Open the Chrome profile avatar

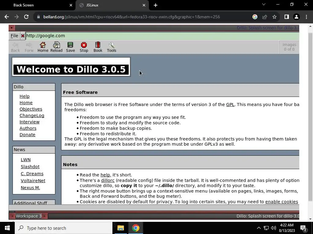click(x=296, y=17)
